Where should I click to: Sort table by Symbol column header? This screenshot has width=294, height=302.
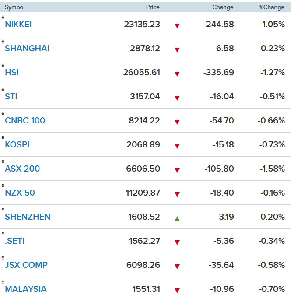14,7
